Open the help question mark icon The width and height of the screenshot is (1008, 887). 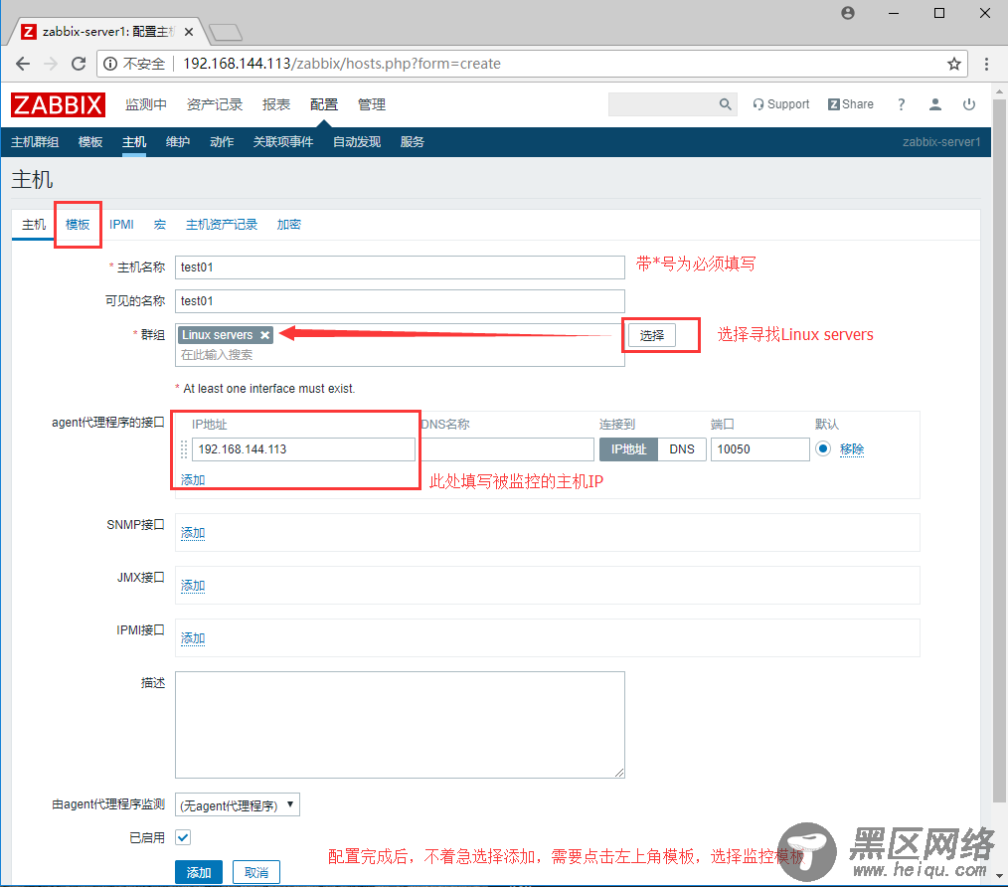tap(902, 104)
